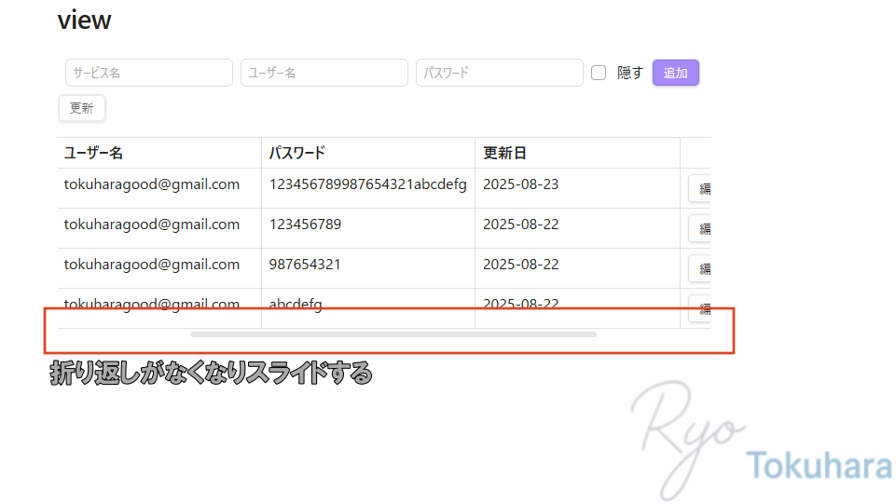
Task: Click the email in the first table row
Action: 152,184
